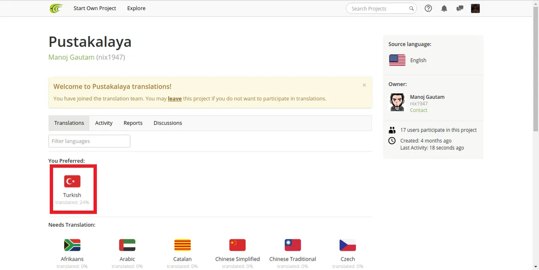Viewport: 539px width, 270px height.
Task: Click the search magnifier icon
Action: coord(411,8)
